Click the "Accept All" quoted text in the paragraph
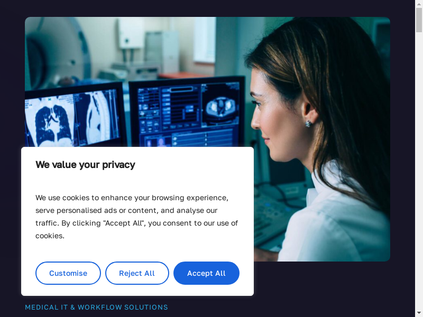The width and height of the screenshot is (423, 317). [x=124, y=223]
